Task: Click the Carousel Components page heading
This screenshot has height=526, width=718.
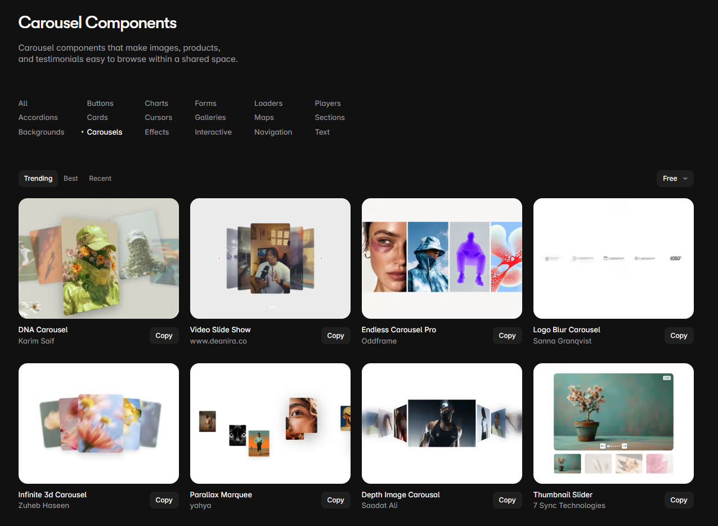Action: pyautogui.click(x=97, y=23)
